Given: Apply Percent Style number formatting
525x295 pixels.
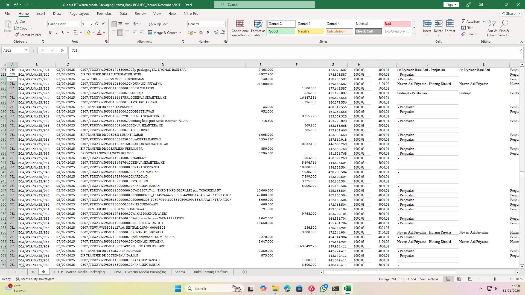Looking at the screenshot, I should 201,32.
